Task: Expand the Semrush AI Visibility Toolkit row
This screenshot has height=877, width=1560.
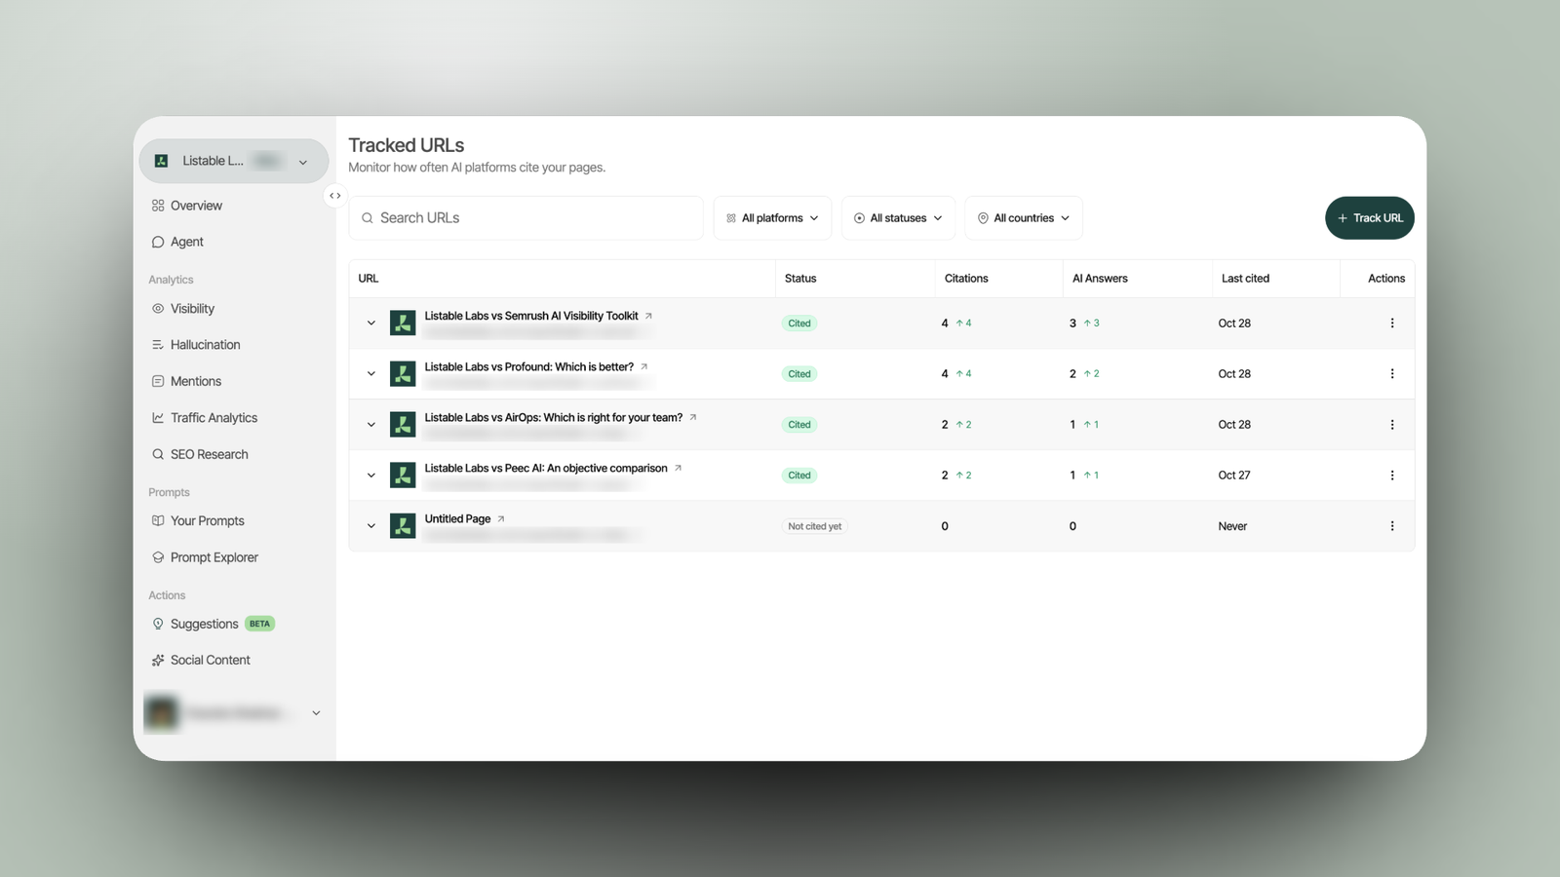Action: point(371,324)
